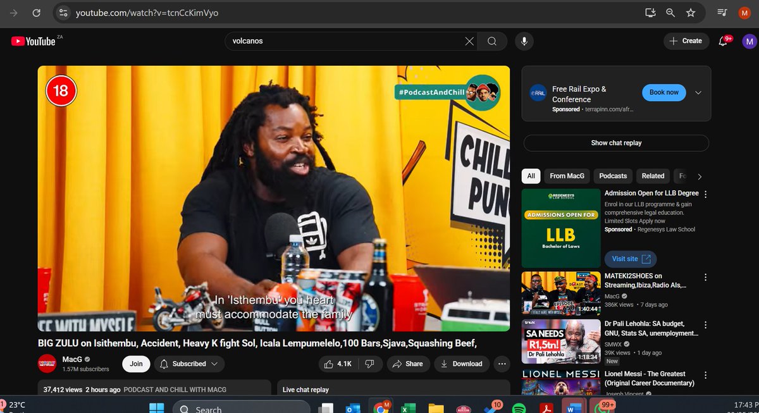Run search with magnifier button
The width and height of the screenshot is (759, 413).
[x=492, y=41]
